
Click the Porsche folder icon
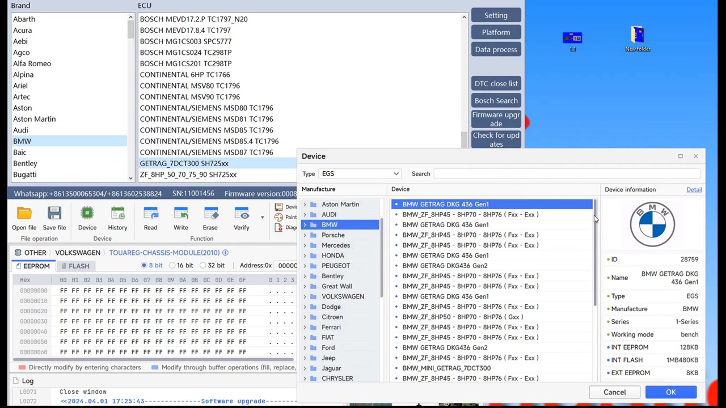click(x=314, y=235)
